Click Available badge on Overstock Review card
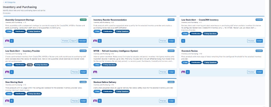Image resolution: width=271 pixels, height=107 pixels. pos(259,51)
